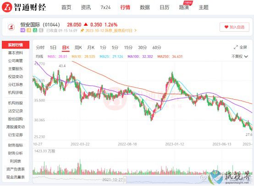Toggle the MA100 moving average line
The image size is (254, 186).
[x=140, y=56]
